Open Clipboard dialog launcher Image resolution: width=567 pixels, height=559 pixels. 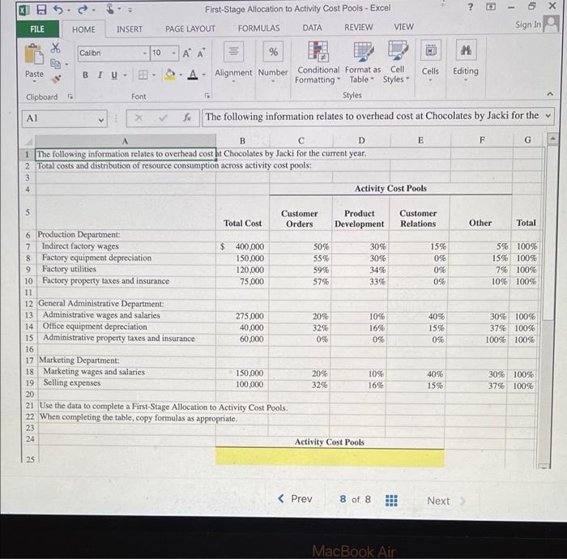70,96
